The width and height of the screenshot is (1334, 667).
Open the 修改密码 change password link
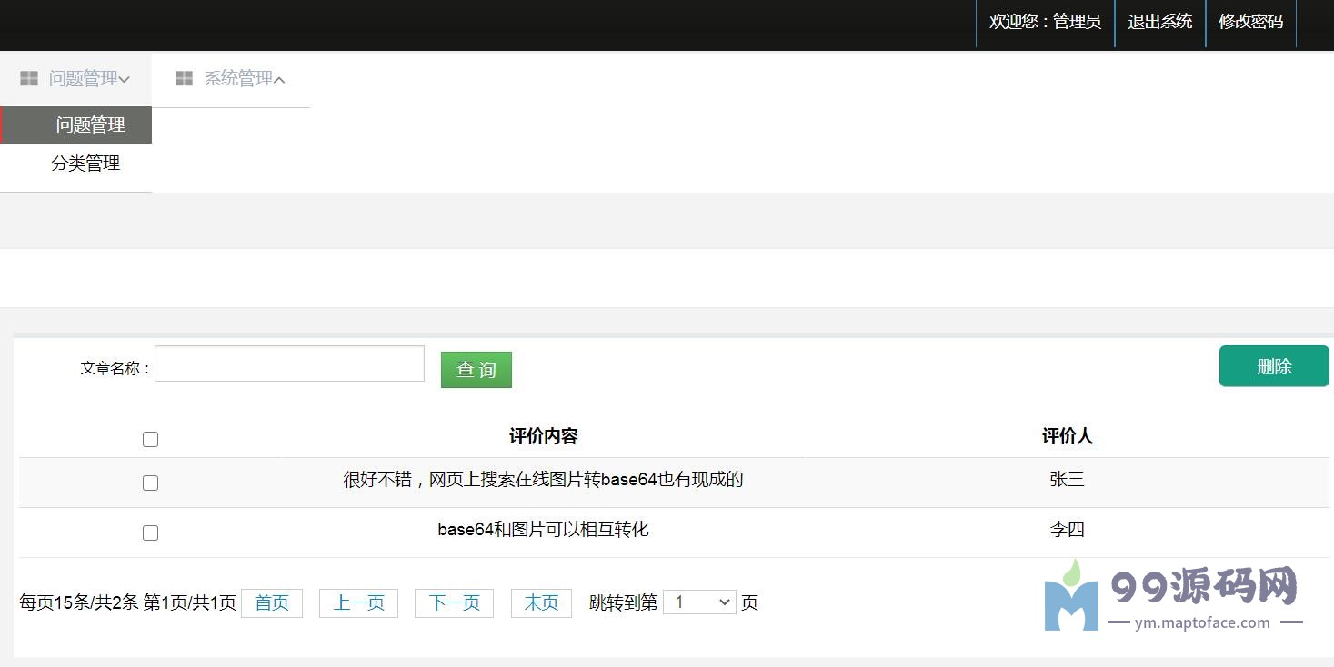tap(1251, 22)
